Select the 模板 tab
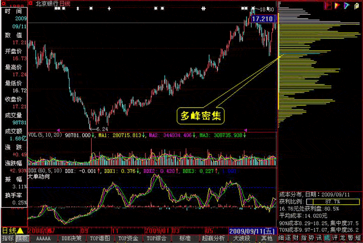The image size is (363, 243). (x=22, y=238)
